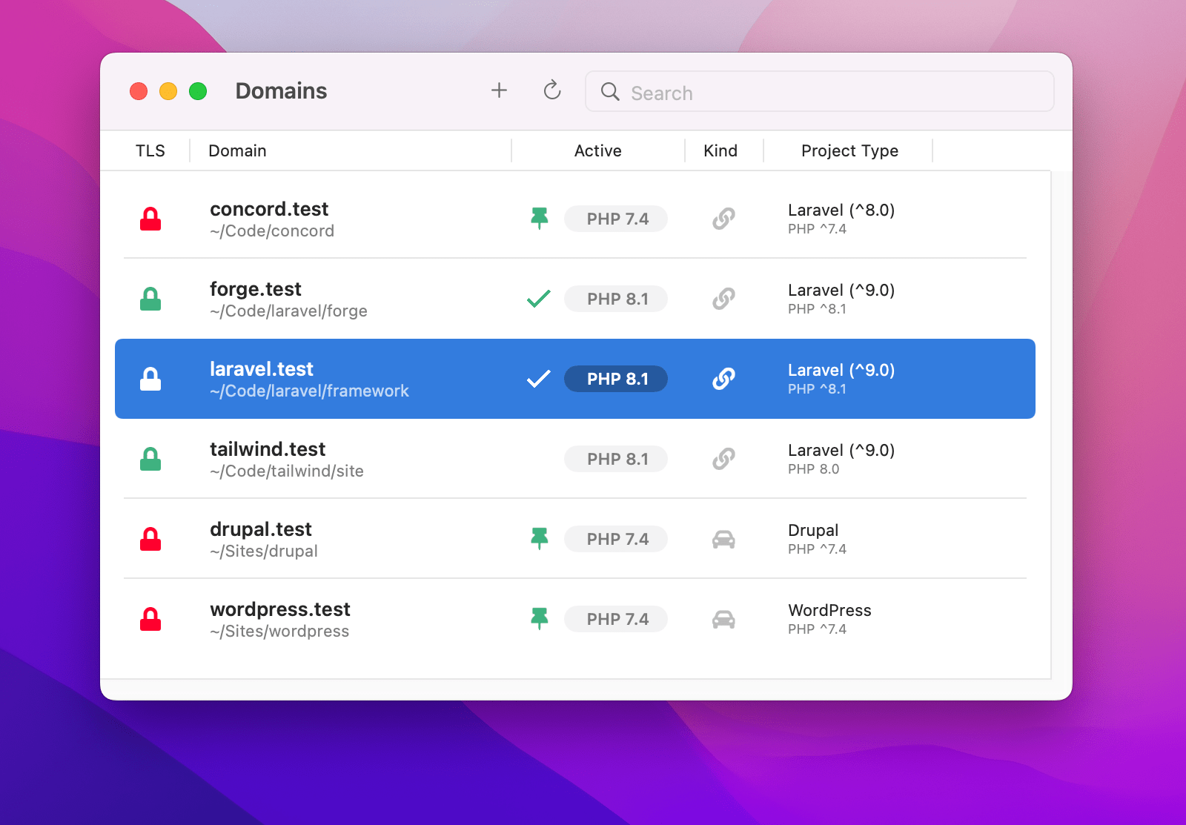Sort by the Project Type column header
1186x825 pixels.
tap(849, 150)
